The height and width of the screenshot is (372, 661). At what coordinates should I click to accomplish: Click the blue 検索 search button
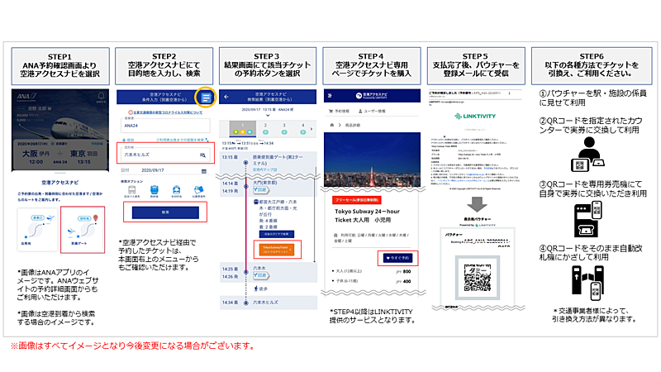[x=165, y=212]
